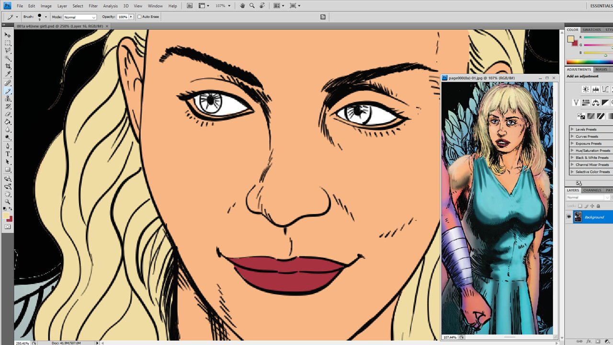This screenshot has width=613, height=345.
Task: Add a Brightness/Contrast adjustment
Action: (586, 89)
